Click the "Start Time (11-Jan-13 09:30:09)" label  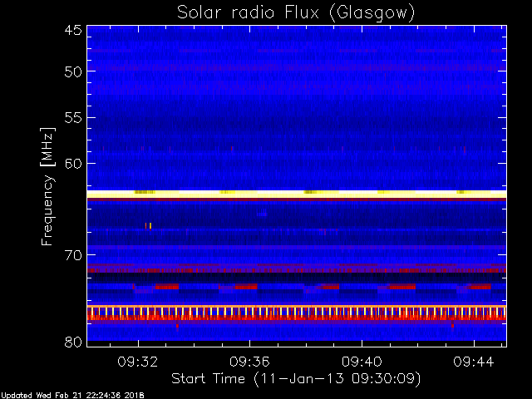tap(296, 379)
